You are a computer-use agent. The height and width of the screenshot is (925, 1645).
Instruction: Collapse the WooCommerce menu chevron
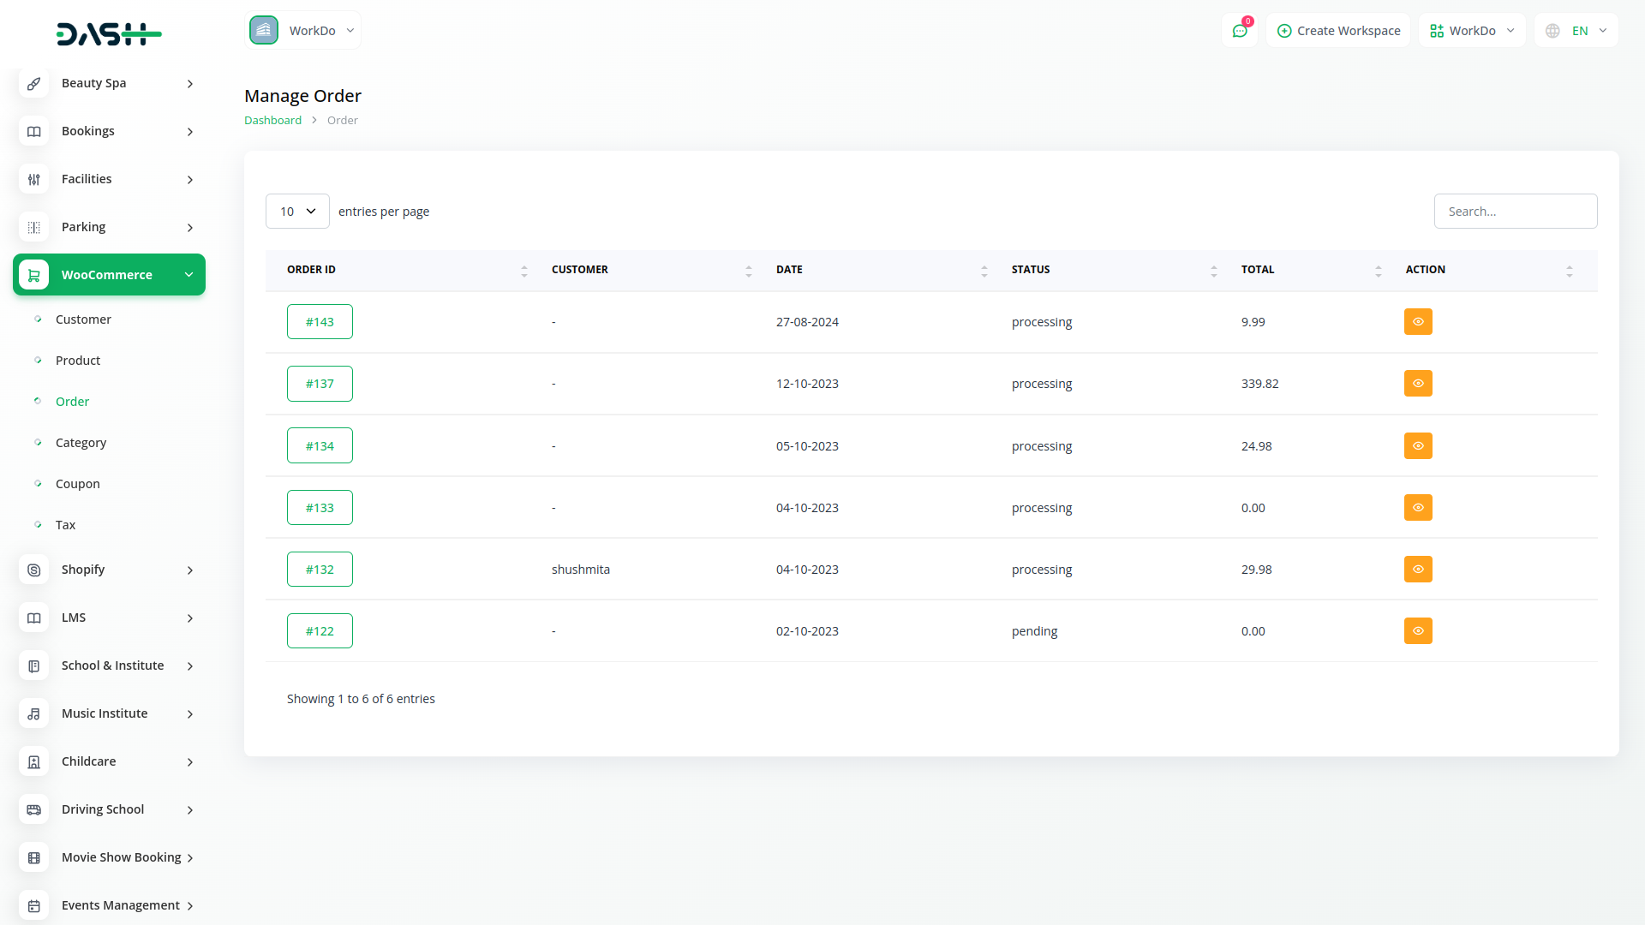tap(188, 275)
